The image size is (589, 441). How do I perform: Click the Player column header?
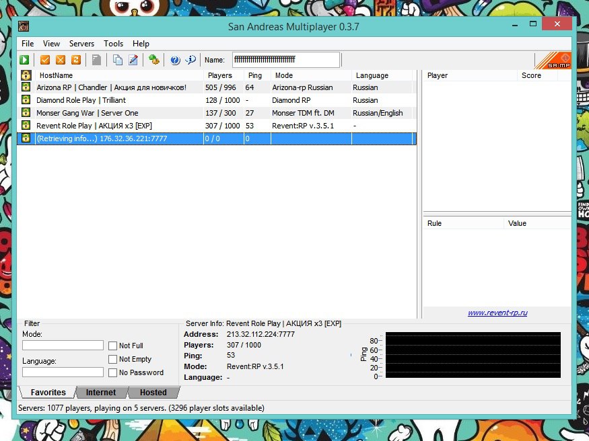tap(471, 75)
